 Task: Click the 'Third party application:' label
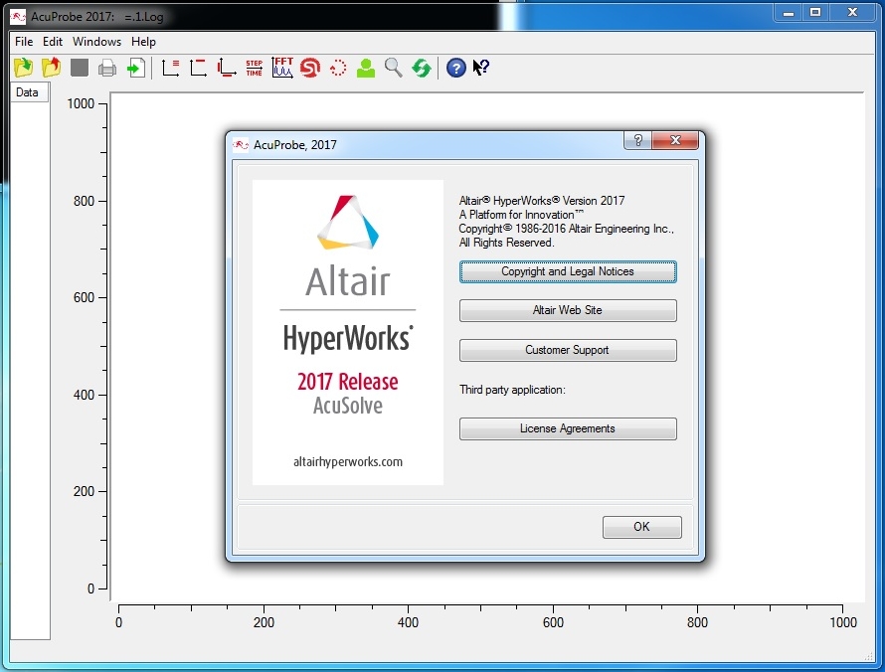tap(512, 390)
